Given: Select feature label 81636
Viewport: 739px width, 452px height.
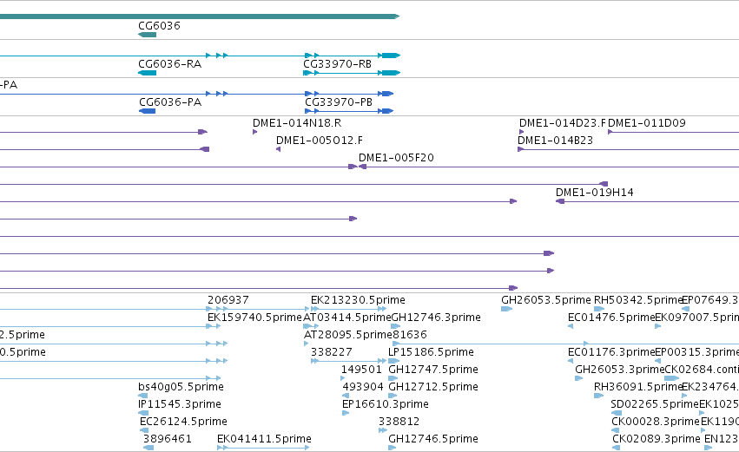Looking at the screenshot, I should (x=410, y=335).
